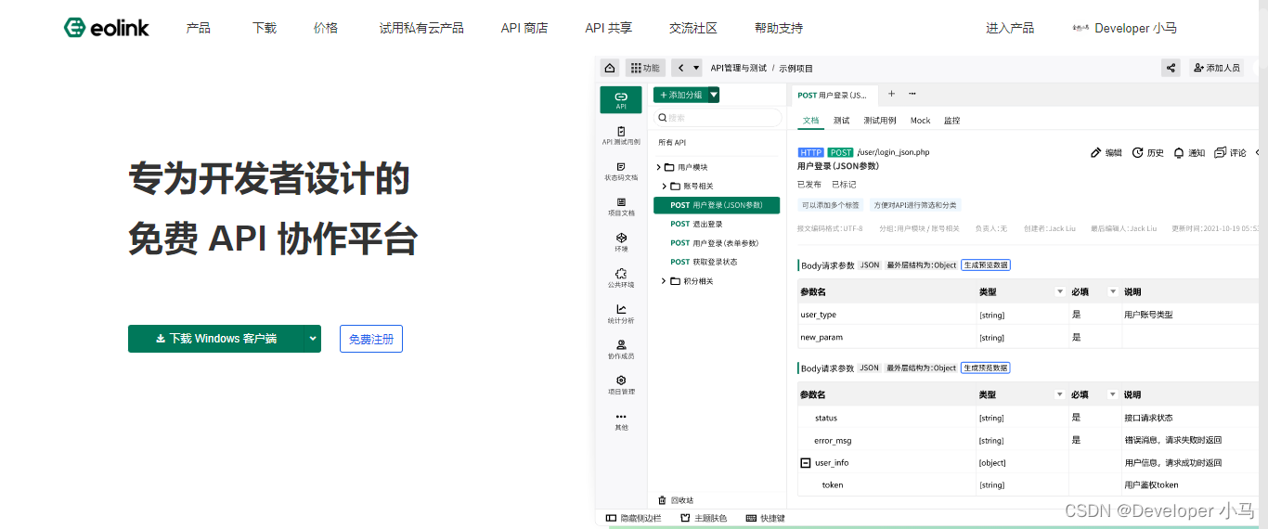Click 隐藏侧边栏 at the bottom bar
Screen dimensions: 1268x529
point(634,518)
